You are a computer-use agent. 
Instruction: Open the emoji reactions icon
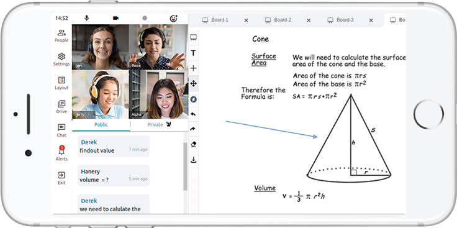[x=174, y=19]
